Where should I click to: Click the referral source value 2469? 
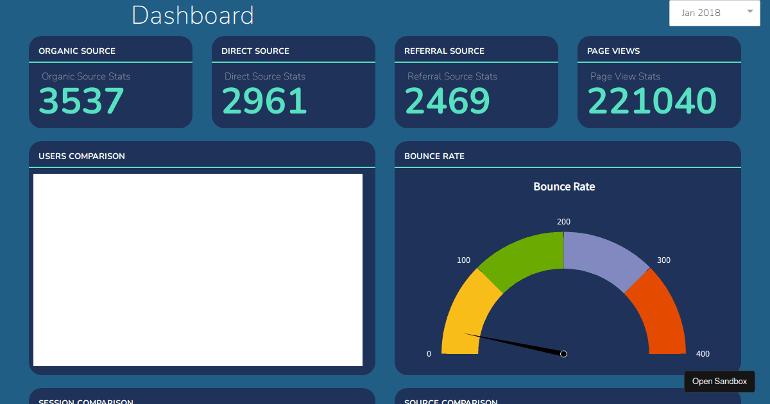click(x=447, y=101)
